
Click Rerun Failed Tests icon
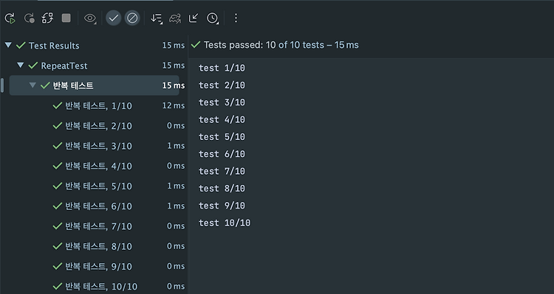point(29,18)
